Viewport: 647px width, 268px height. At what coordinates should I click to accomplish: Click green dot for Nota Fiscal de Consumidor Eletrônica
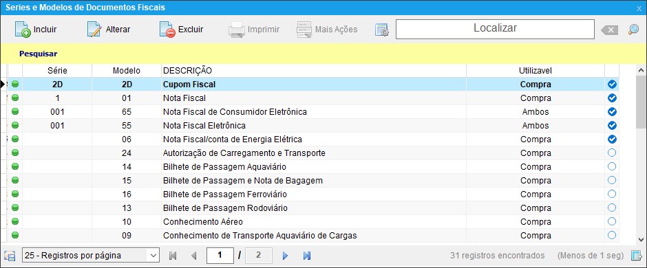pyautogui.click(x=15, y=111)
